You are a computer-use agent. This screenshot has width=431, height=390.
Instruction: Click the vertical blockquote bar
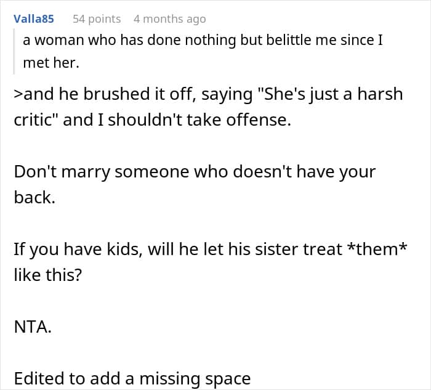(x=14, y=51)
